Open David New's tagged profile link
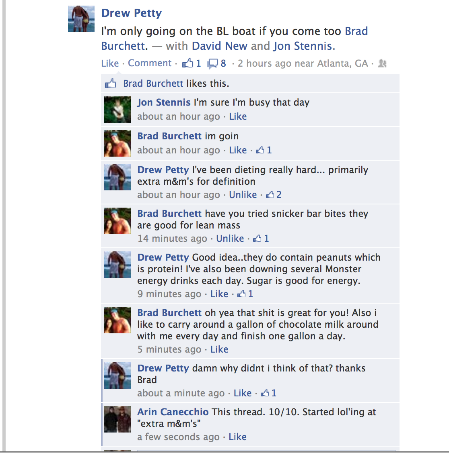The image size is (449, 453). click(x=219, y=46)
